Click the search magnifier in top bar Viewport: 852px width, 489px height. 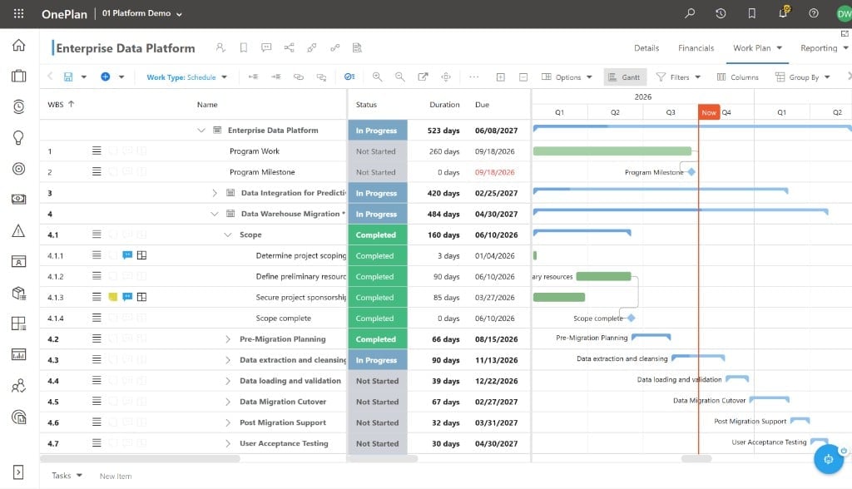690,13
